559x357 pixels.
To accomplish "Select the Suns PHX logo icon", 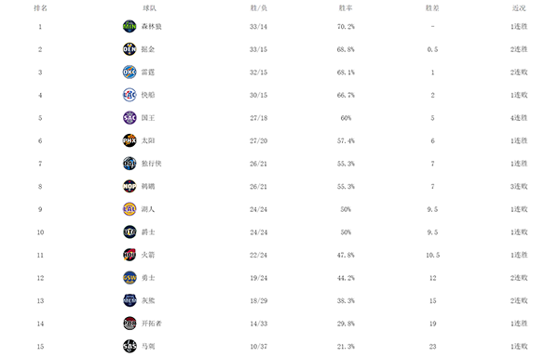I will pos(130,140).
